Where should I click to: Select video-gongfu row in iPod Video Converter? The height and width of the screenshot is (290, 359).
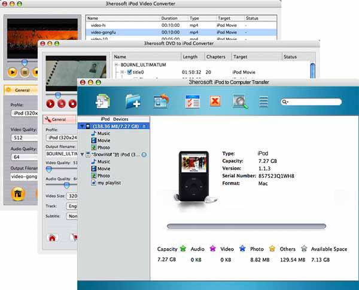click(x=181, y=32)
